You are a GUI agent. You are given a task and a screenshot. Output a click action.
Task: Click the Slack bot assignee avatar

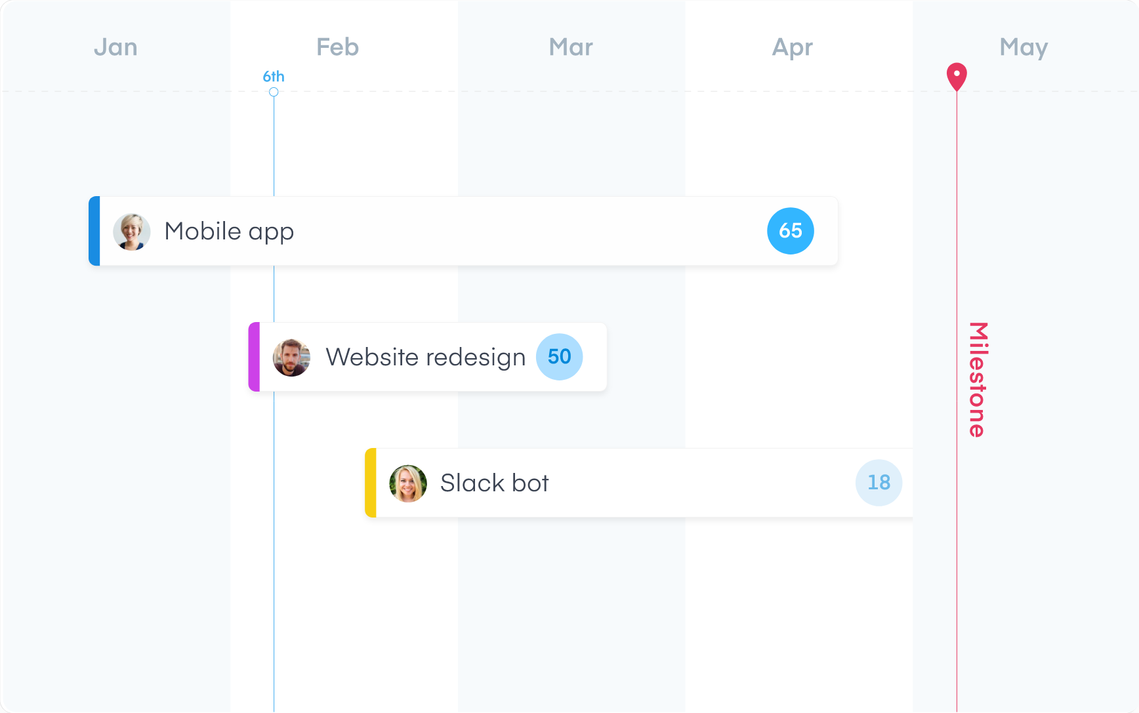[407, 483]
